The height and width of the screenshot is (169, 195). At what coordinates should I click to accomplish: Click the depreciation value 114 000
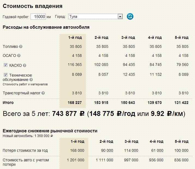coord(131,150)
